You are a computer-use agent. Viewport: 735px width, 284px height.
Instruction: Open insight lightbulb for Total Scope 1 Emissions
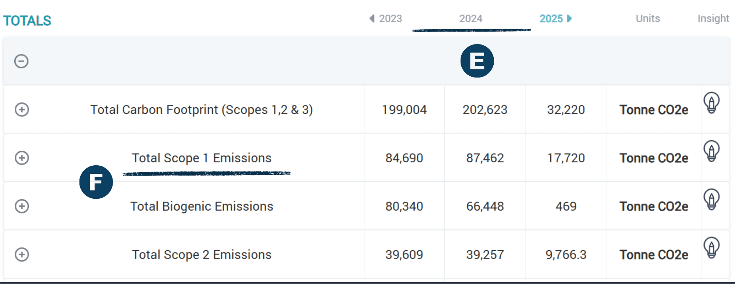pyautogui.click(x=711, y=151)
